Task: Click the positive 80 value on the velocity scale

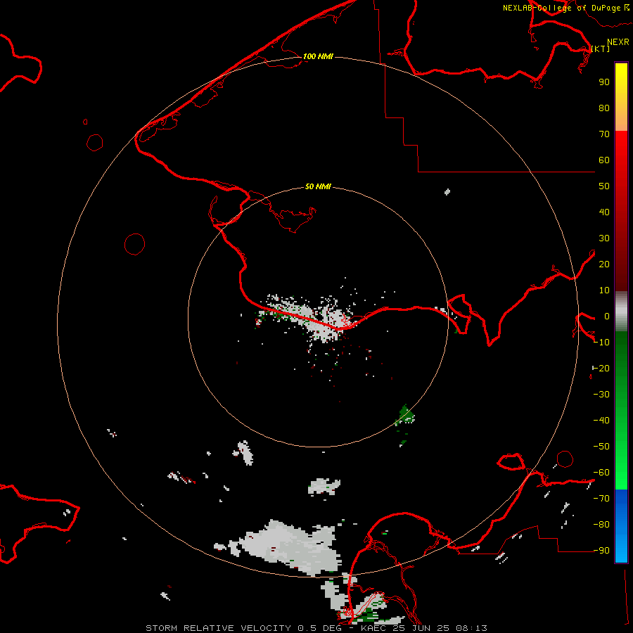Action: (x=604, y=108)
